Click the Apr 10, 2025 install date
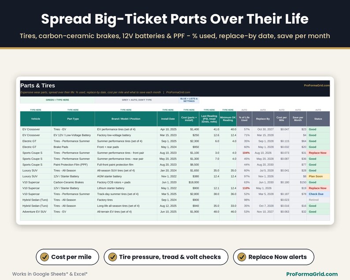This screenshot has height=280, width=350. [168, 129]
